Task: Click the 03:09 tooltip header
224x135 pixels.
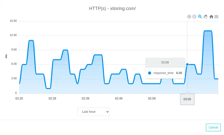Action: coord(165,62)
